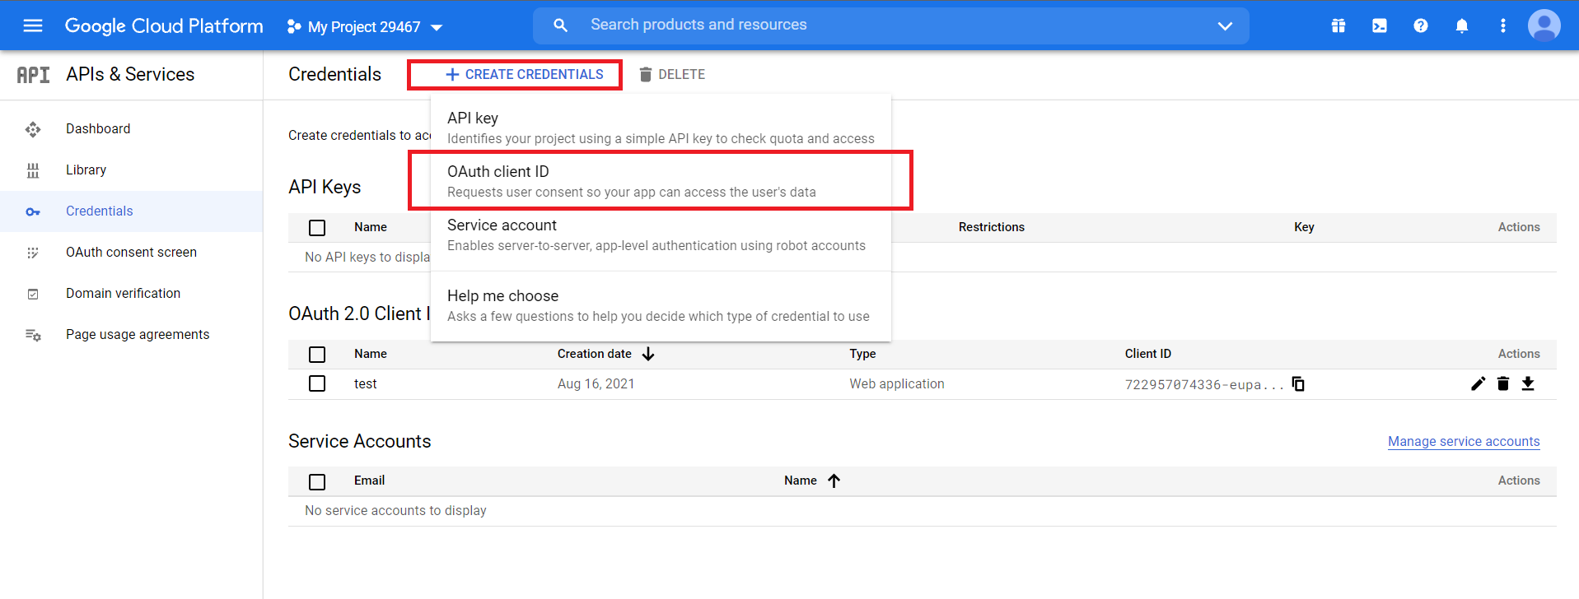Delete the test OAuth client with trash icon
This screenshot has height=599, width=1579.
point(1502,383)
